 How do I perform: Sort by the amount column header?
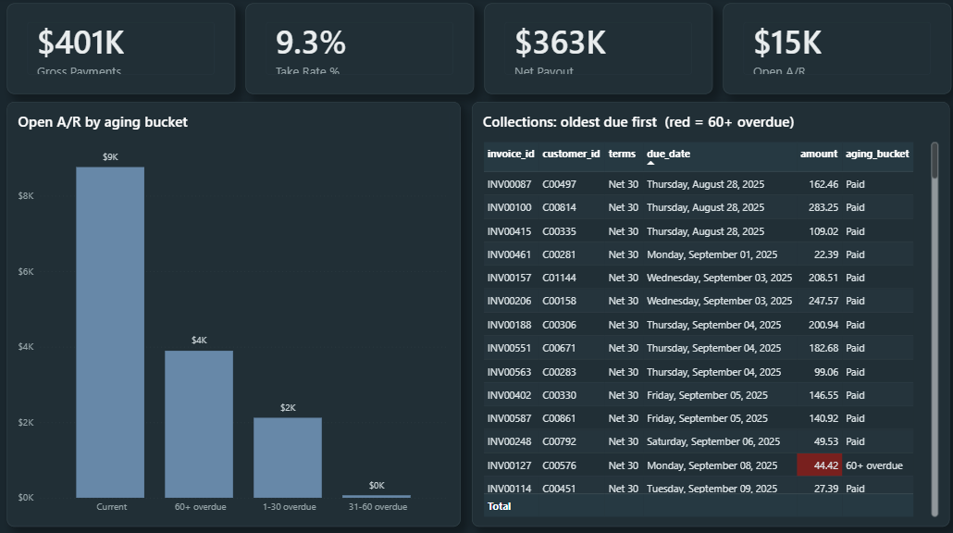[x=819, y=154]
